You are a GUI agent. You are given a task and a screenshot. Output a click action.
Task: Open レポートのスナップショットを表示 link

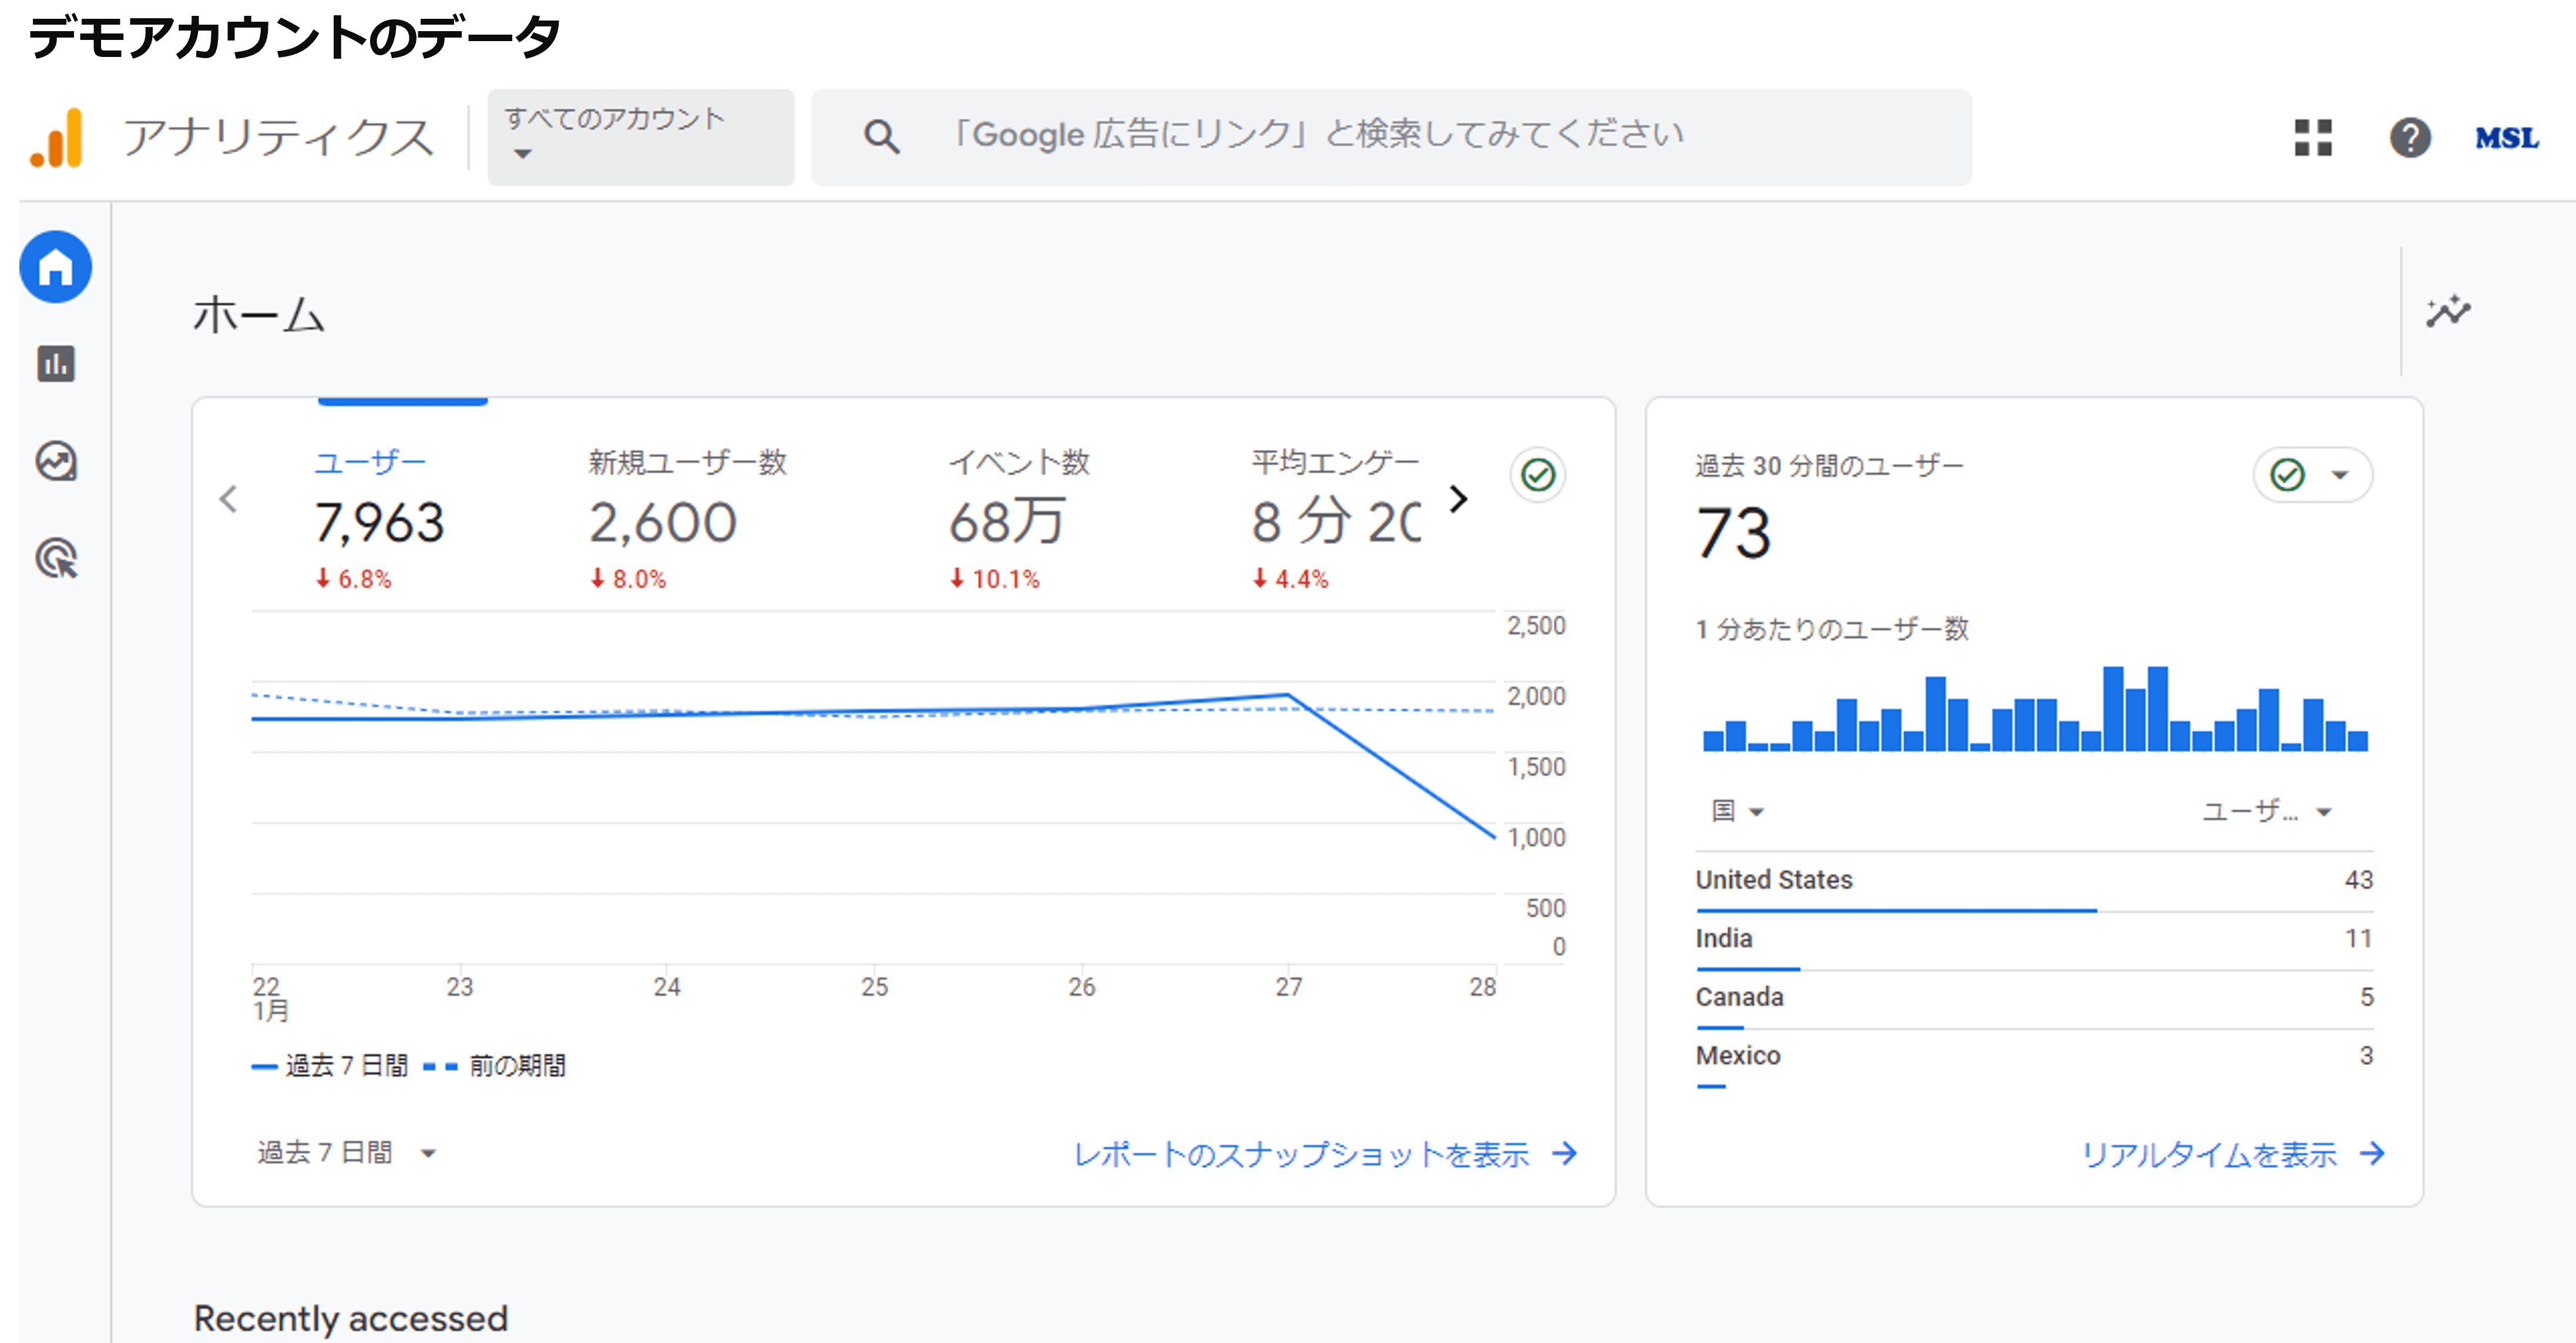(1325, 1154)
